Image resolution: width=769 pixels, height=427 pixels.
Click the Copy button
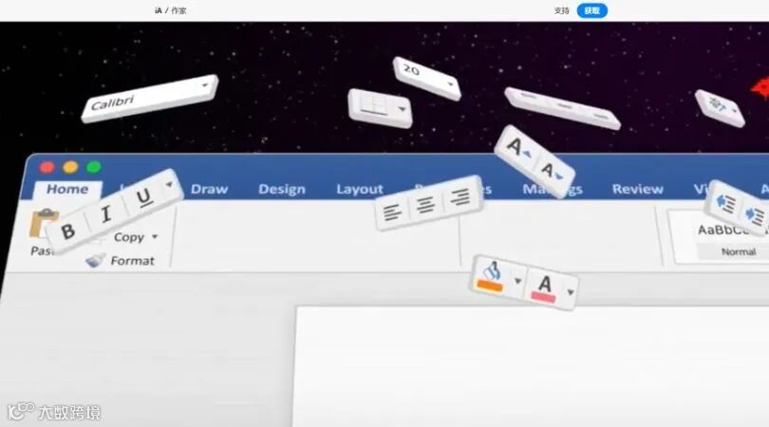pos(128,237)
